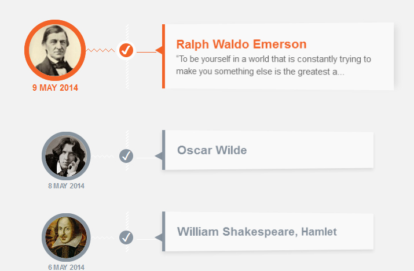
Task: Click the 6 MAY 2014 date label
Action: coord(66,267)
